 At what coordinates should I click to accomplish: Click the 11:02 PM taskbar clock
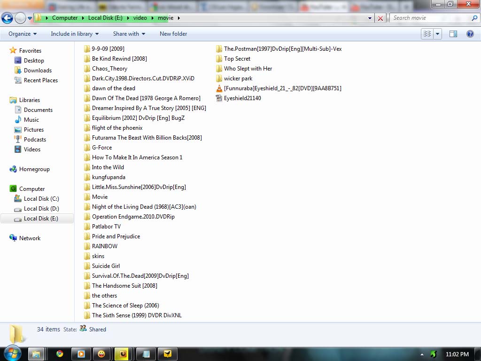pos(457,354)
